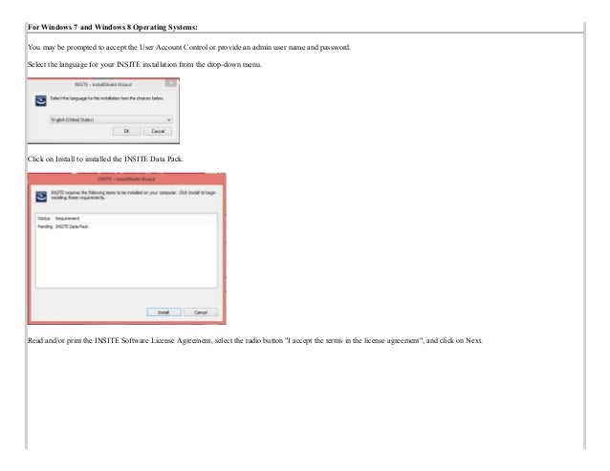The width and height of the screenshot is (610, 471).
Task: Click the Requirement column header
Action: [x=67, y=219]
